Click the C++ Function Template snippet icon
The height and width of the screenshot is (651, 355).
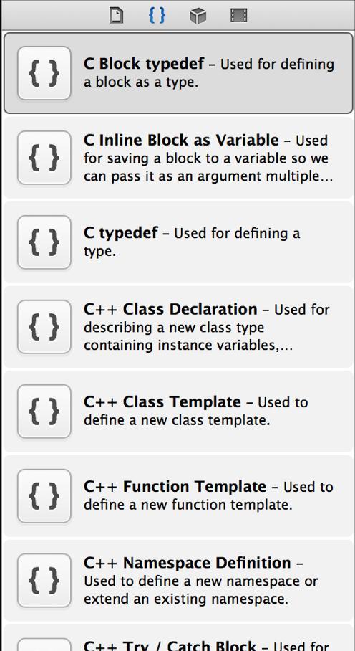click(44, 495)
